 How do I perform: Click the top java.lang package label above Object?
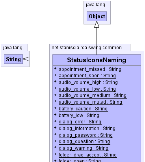(95, 5)
